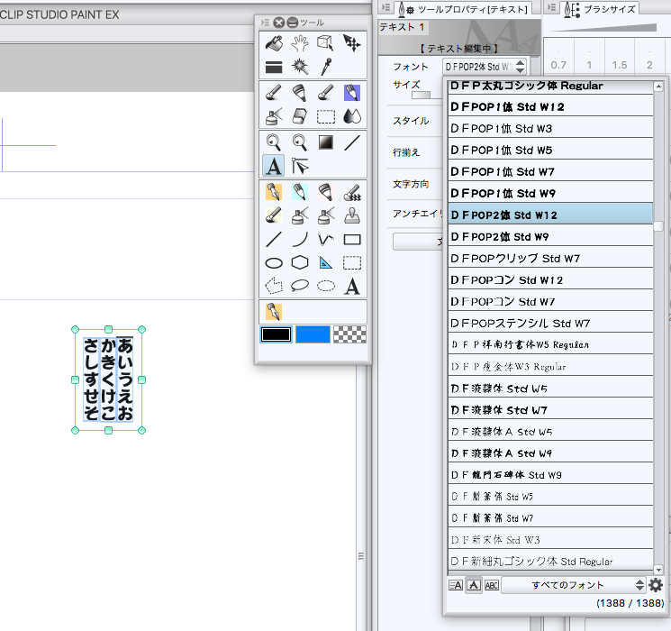Viewport: 671px width, 631px height.
Task: Toggle font preview display mode
Action: [473, 585]
